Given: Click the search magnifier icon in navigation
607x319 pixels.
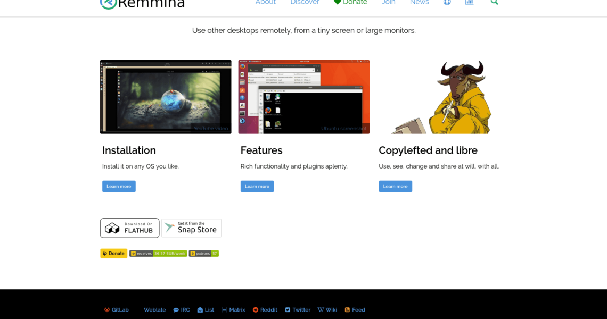Looking at the screenshot, I should pyautogui.click(x=494, y=3).
